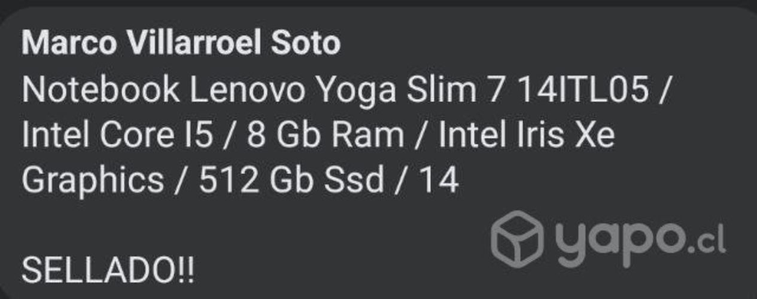Viewport: 757px width, 299px height.
Task: Click the "Intel Iris Xe" text
Action: [x=527, y=135]
